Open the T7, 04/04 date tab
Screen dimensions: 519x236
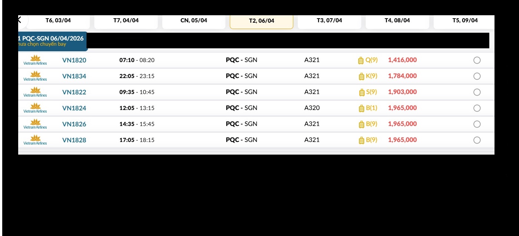coord(126,21)
